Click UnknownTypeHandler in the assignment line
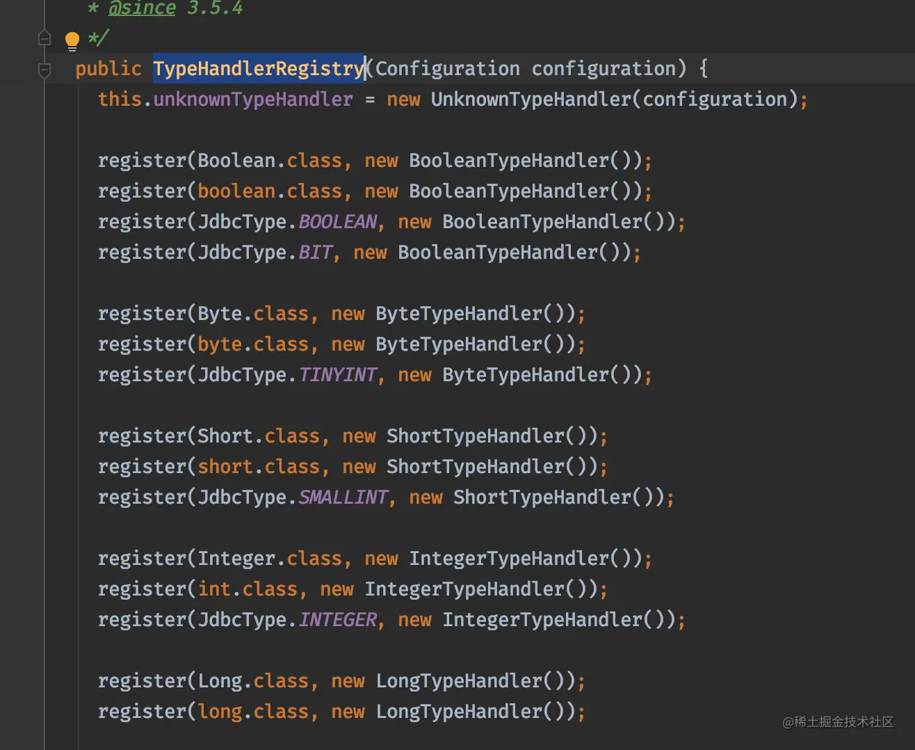This screenshot has width=915, height=750. coord(531,99)
